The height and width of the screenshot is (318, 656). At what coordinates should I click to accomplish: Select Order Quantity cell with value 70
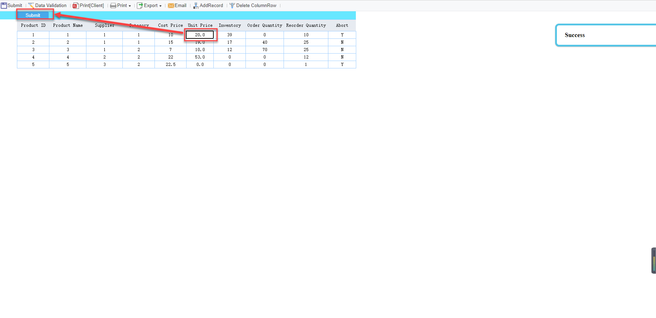click(265, 50)
